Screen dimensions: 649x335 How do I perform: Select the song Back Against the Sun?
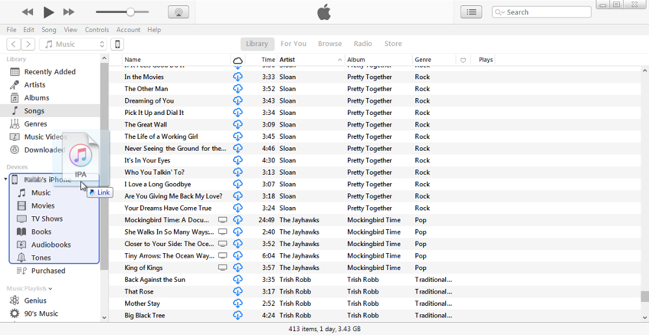click(x=155, y=280)
